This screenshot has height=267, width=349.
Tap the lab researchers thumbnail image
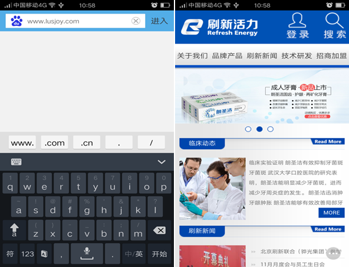pos(213,189)
